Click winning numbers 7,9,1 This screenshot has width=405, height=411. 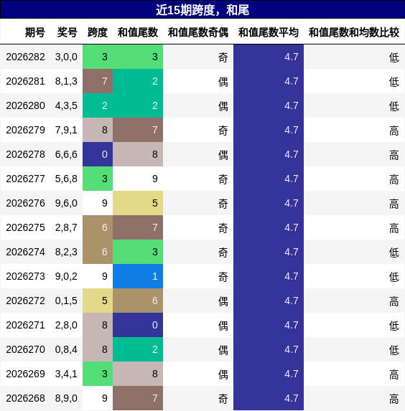[x=66, y=130]
